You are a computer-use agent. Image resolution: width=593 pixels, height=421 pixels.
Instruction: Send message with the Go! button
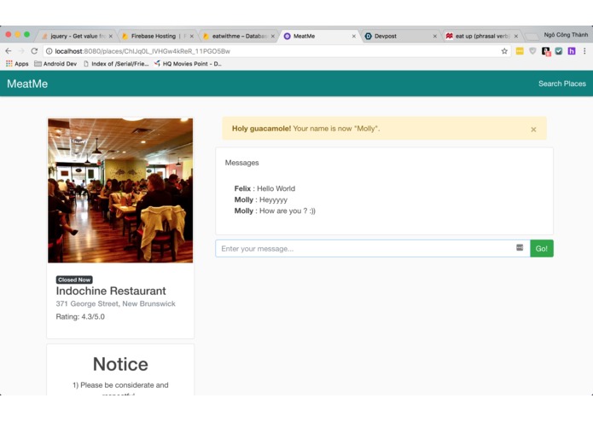click(x=542, y=249)
